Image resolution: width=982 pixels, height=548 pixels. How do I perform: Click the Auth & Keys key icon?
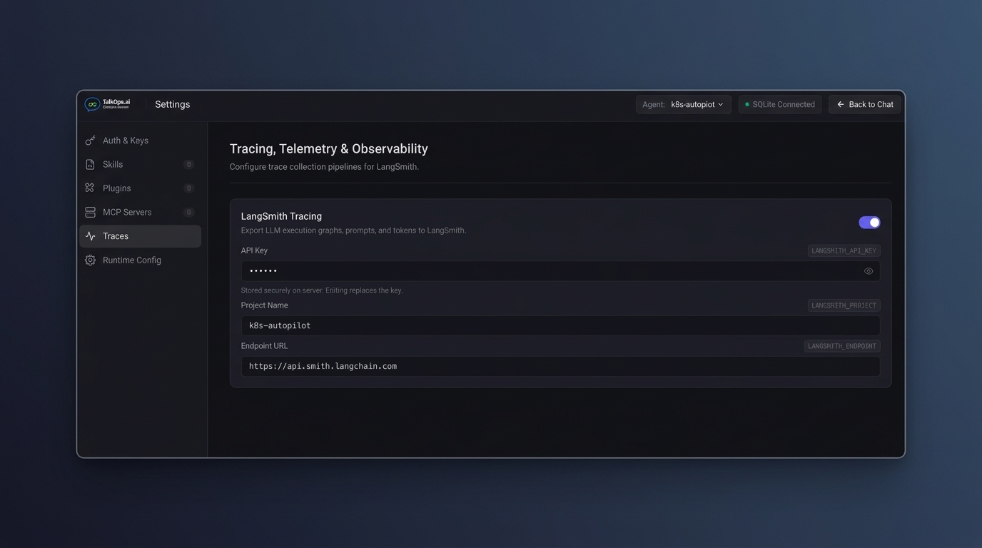pyautogui.click(x=90, y=141)
